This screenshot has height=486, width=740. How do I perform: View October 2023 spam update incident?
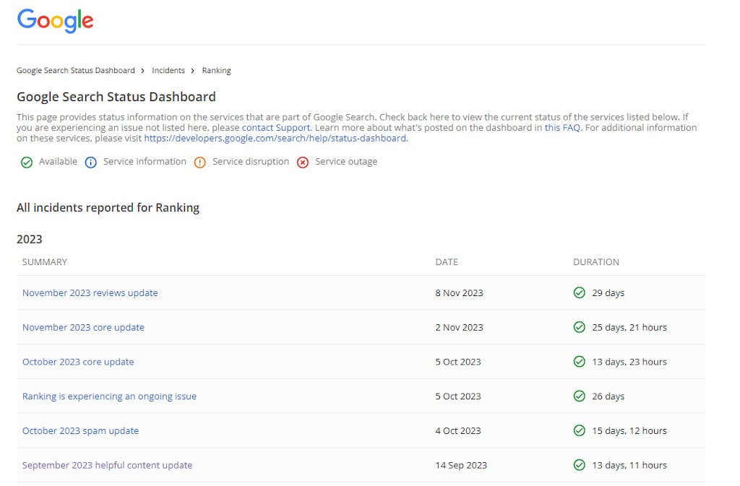pyautogui.click(x=80, y=431)
